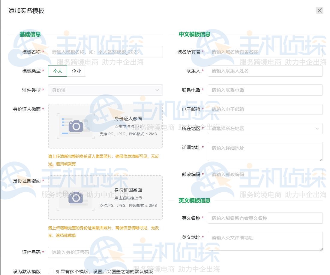
Task: Open the 请选择所在地区 region selector
Action: click(265, 128)
